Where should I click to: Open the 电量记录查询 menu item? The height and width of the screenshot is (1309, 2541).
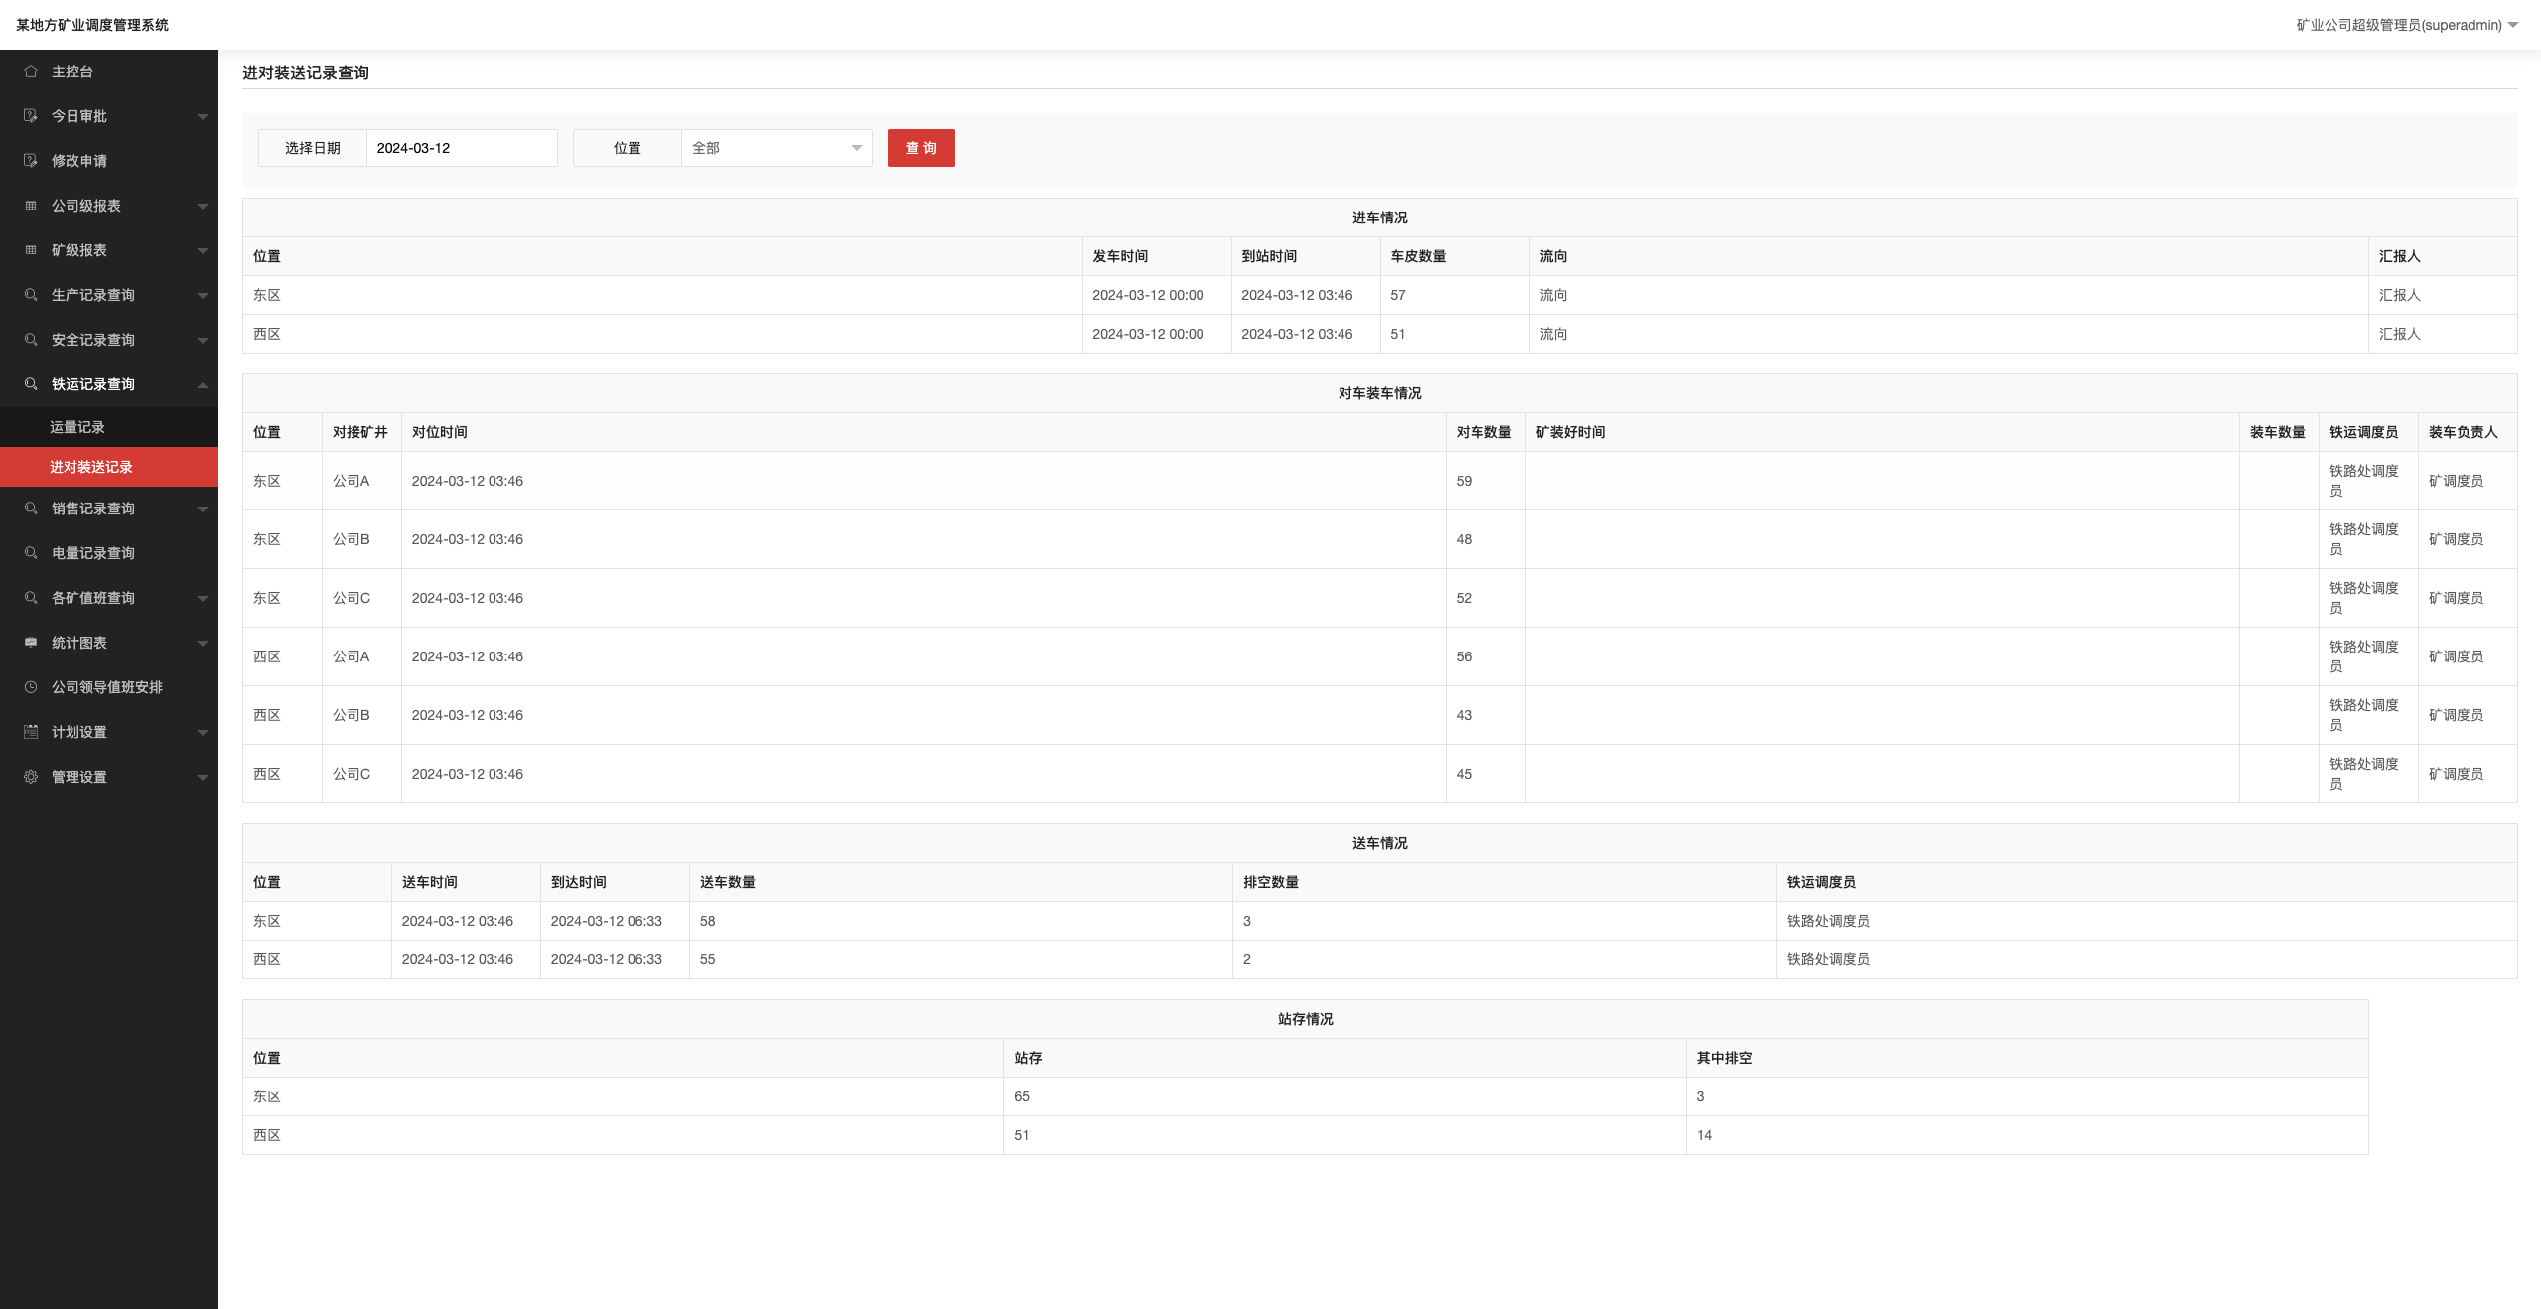click(x=109, y=553)
